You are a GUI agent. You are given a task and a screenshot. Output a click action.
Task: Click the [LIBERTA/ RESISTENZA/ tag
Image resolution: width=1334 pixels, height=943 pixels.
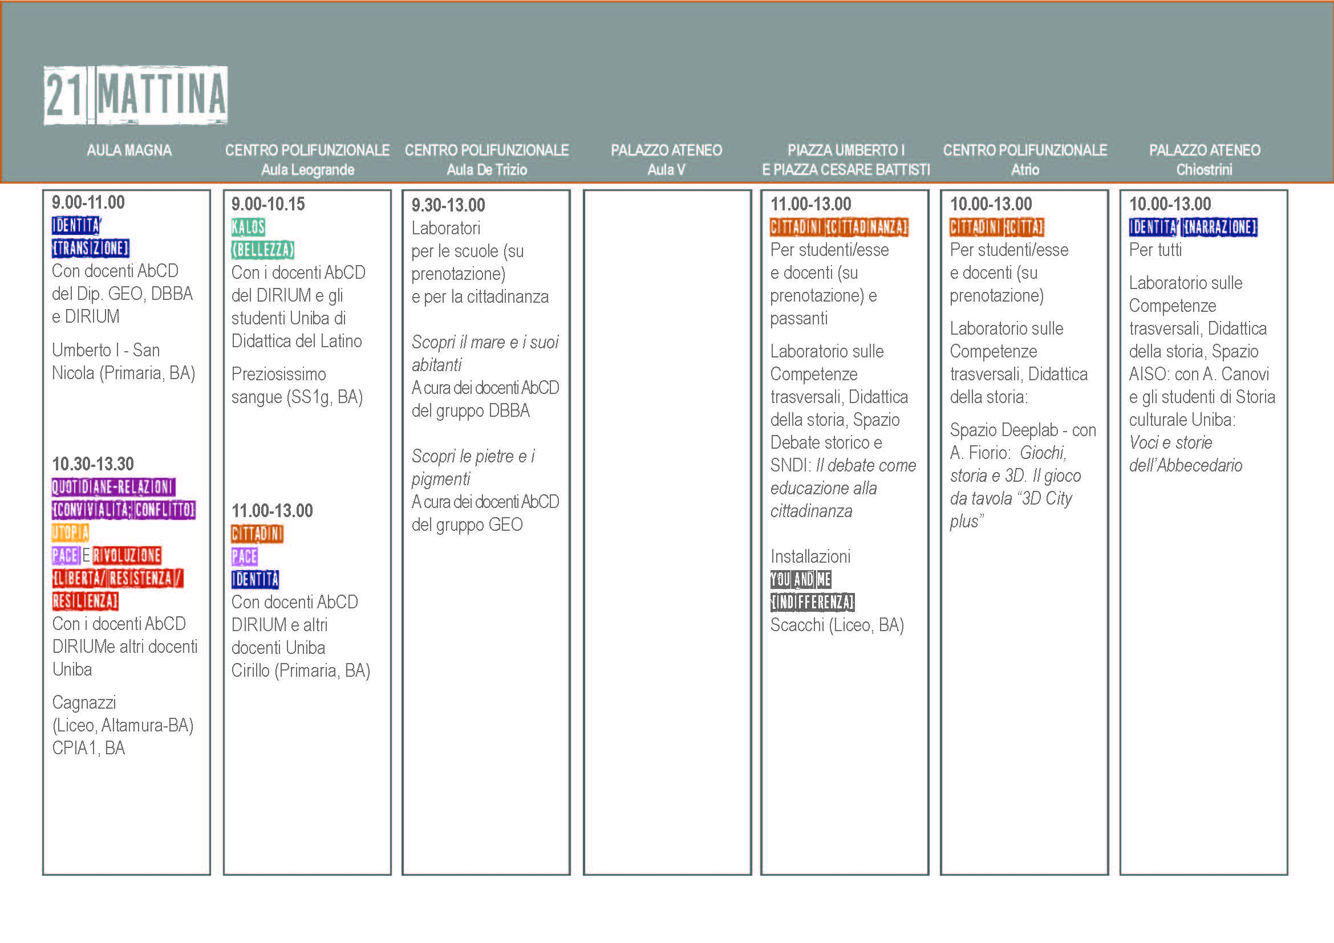point(117,578)
